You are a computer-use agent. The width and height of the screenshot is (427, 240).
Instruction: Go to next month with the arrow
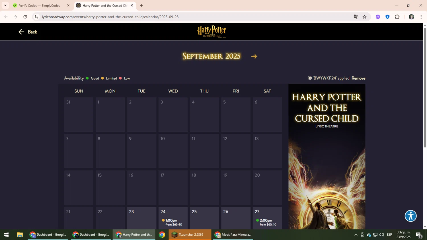point(254,56)
